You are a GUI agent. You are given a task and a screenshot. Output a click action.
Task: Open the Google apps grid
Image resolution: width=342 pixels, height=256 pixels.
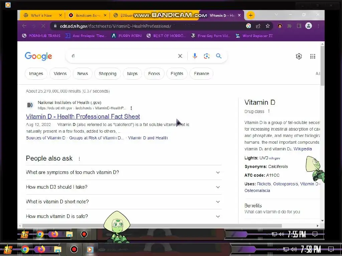coord(313,56)
